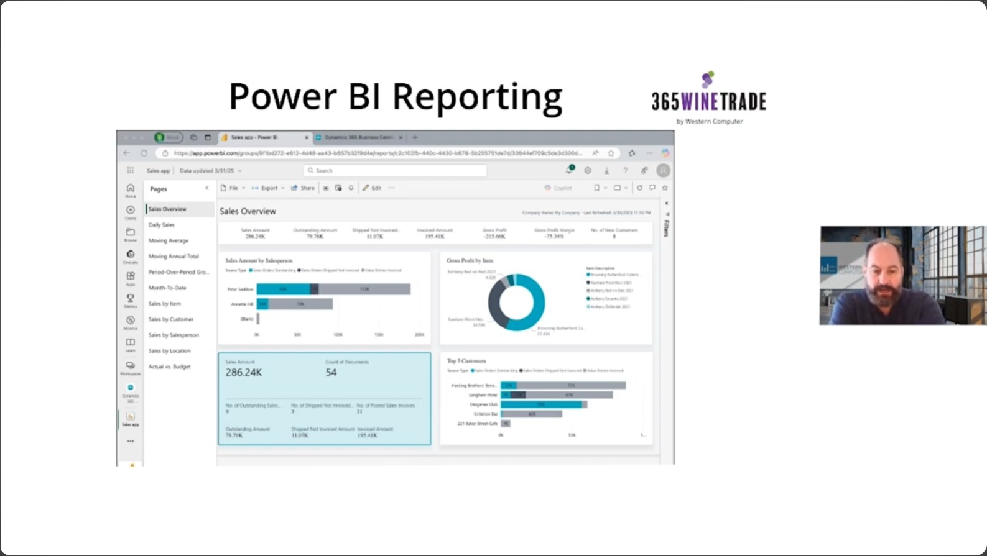Click the Edit button

(x=372, y=188)
